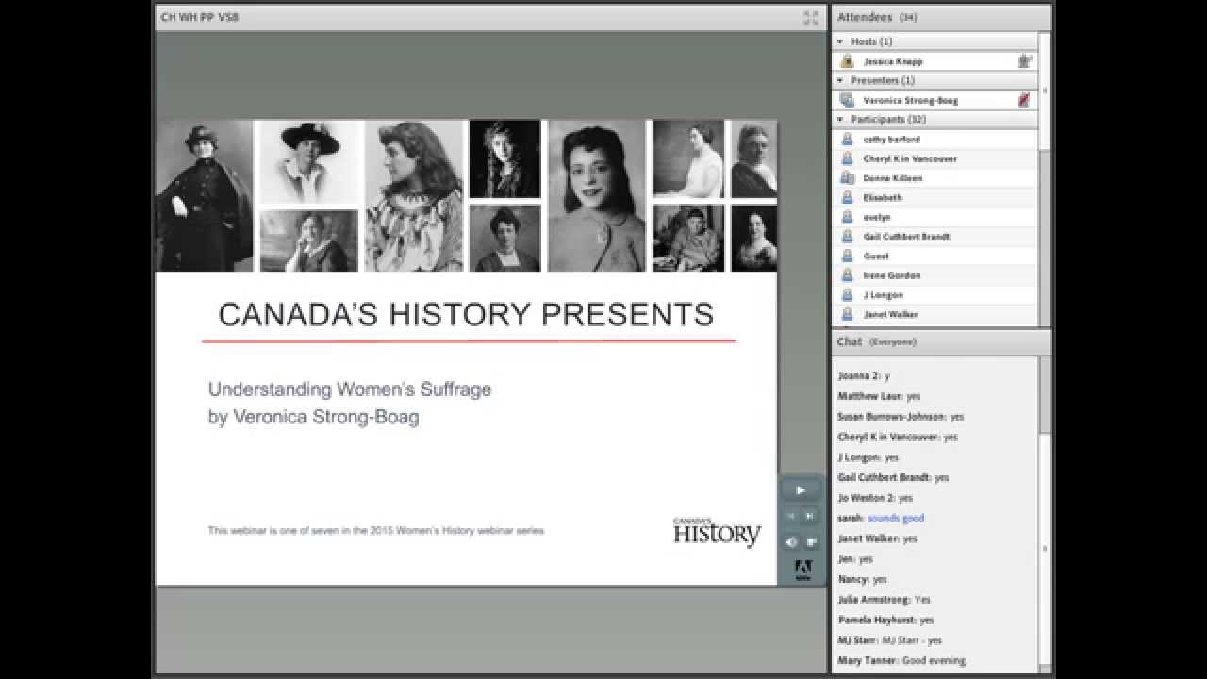The height and width of the screenshot is (679, 1207).
Task: Click the participant icon beside Gail Cuthbert Brandt
Action: point(847,237)
